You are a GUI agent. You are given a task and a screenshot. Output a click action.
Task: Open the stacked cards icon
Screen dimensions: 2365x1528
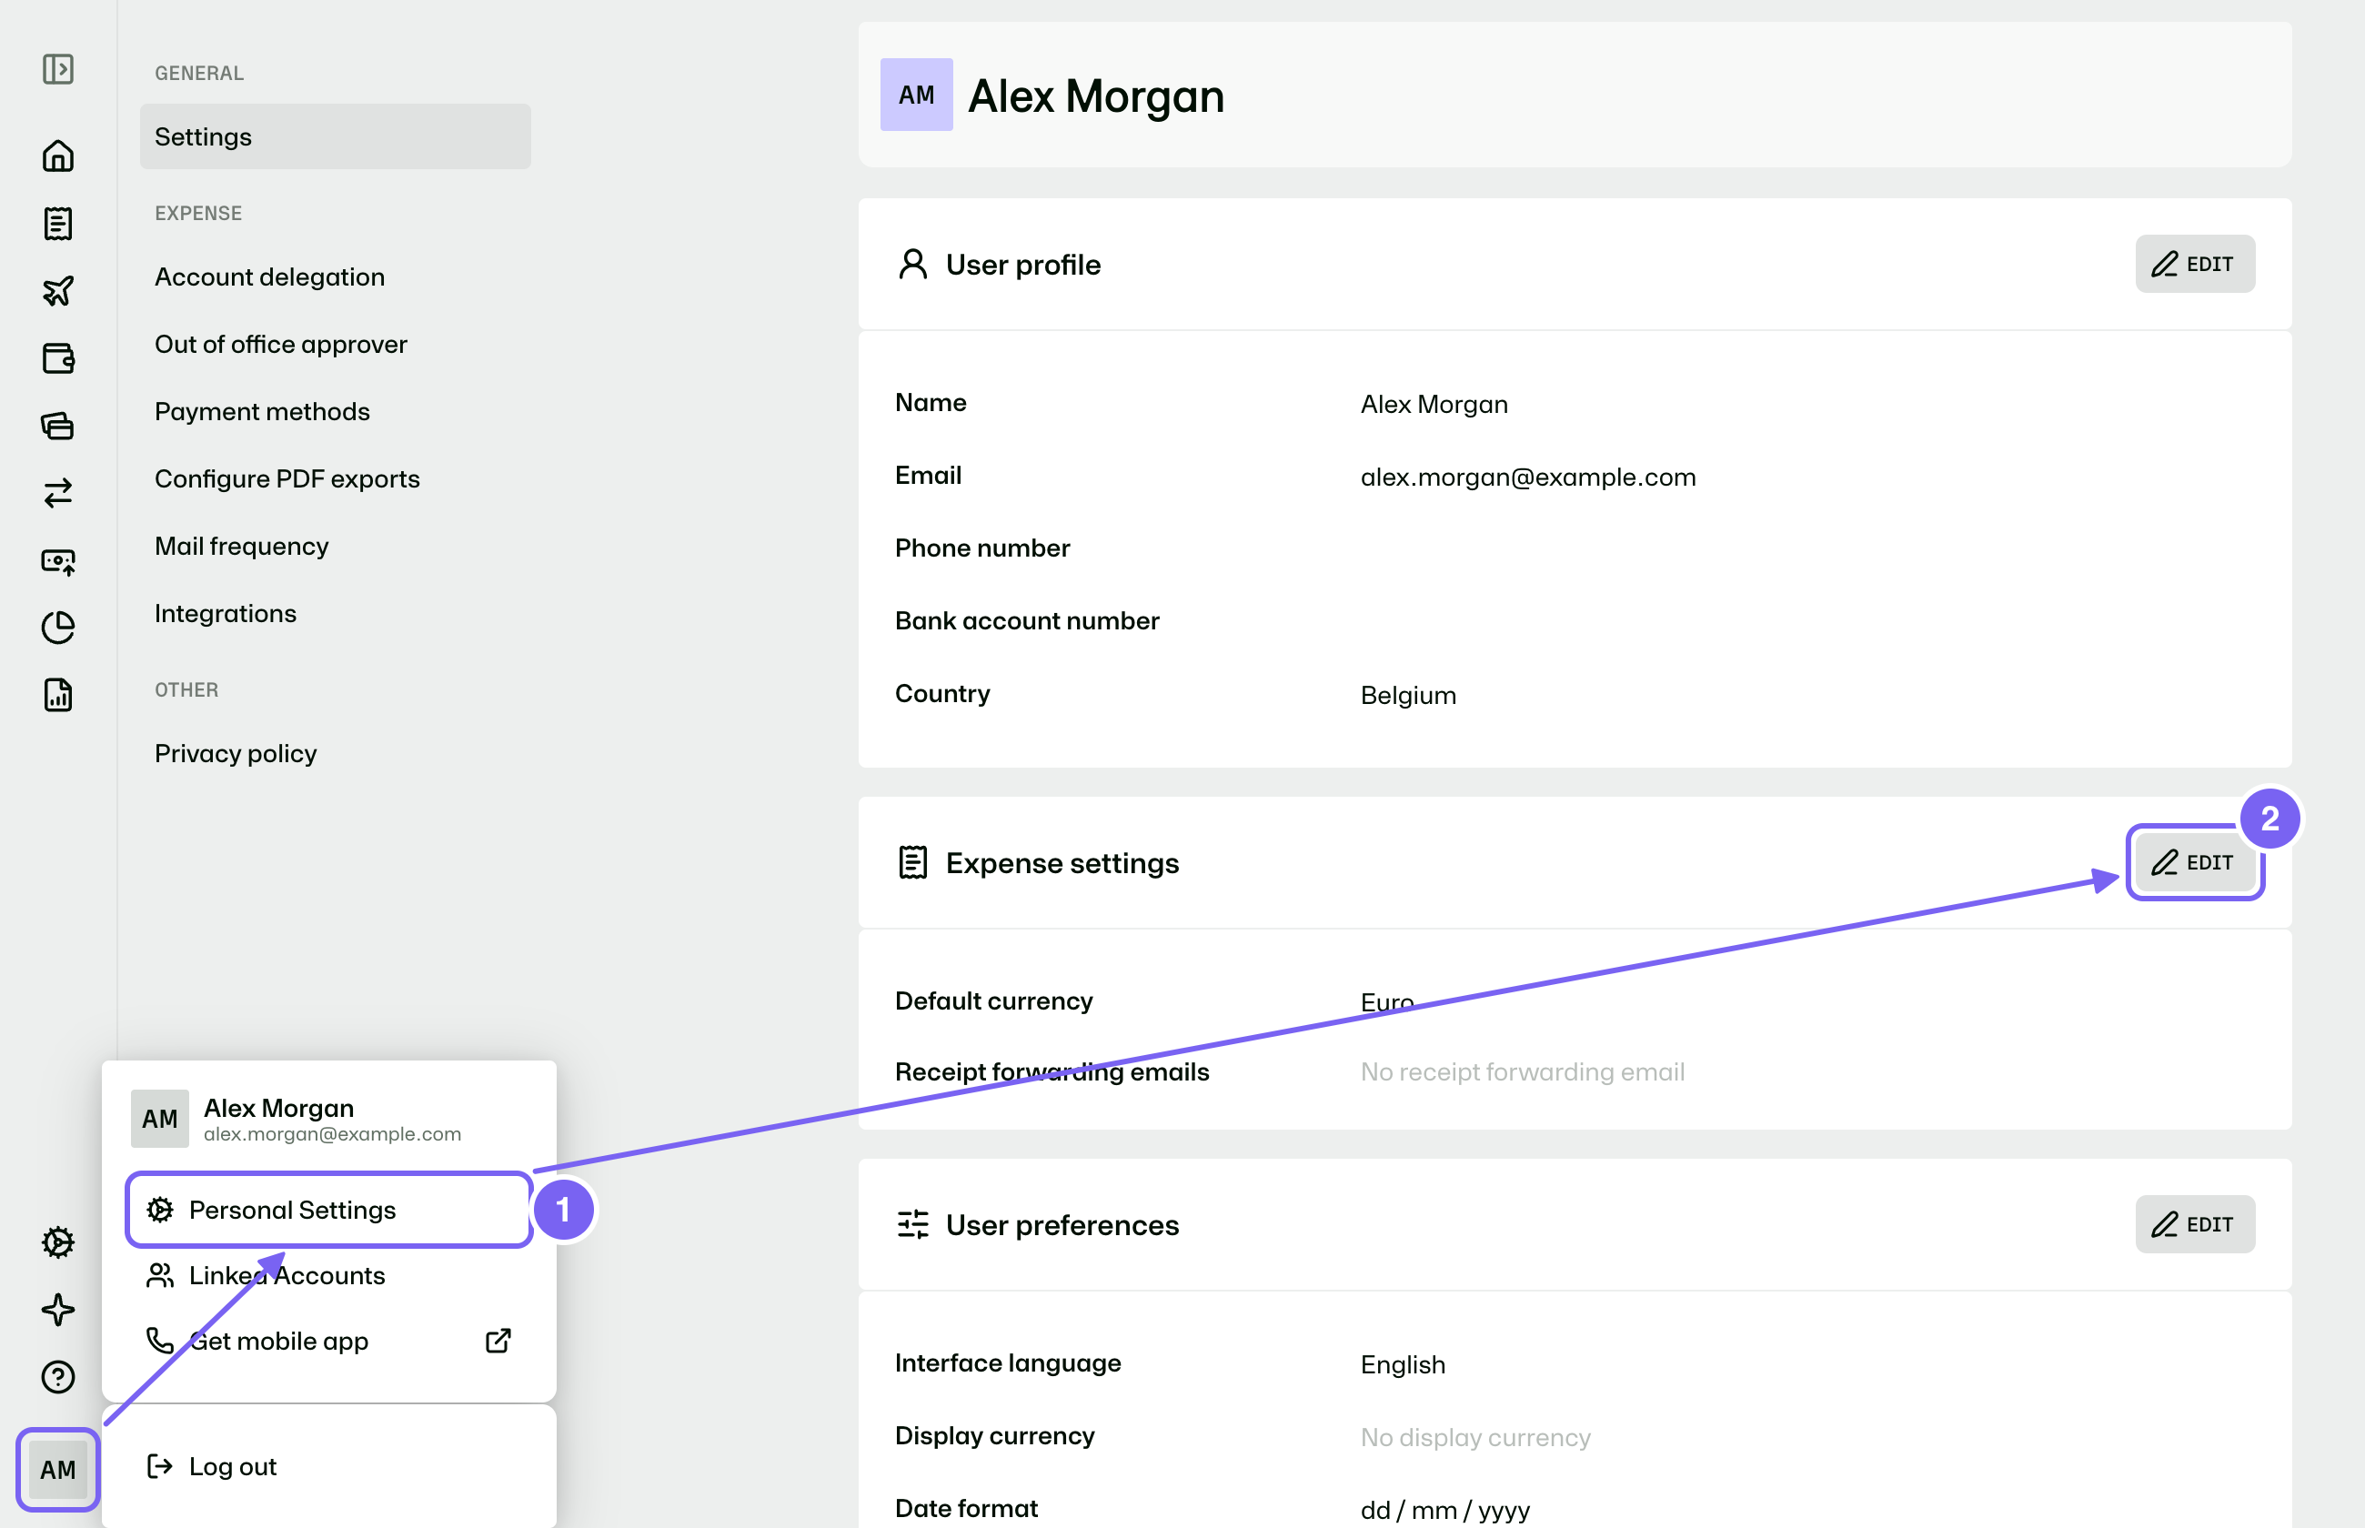point(57,426)
